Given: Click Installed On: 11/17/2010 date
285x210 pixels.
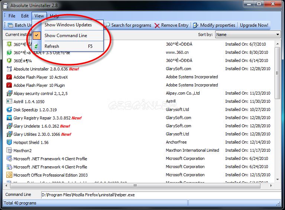Looking at the screenshot, I should coord(248,150).
